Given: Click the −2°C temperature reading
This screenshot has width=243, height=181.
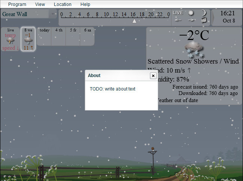Looking at the screenshot, I should click(x=194, y=35).
